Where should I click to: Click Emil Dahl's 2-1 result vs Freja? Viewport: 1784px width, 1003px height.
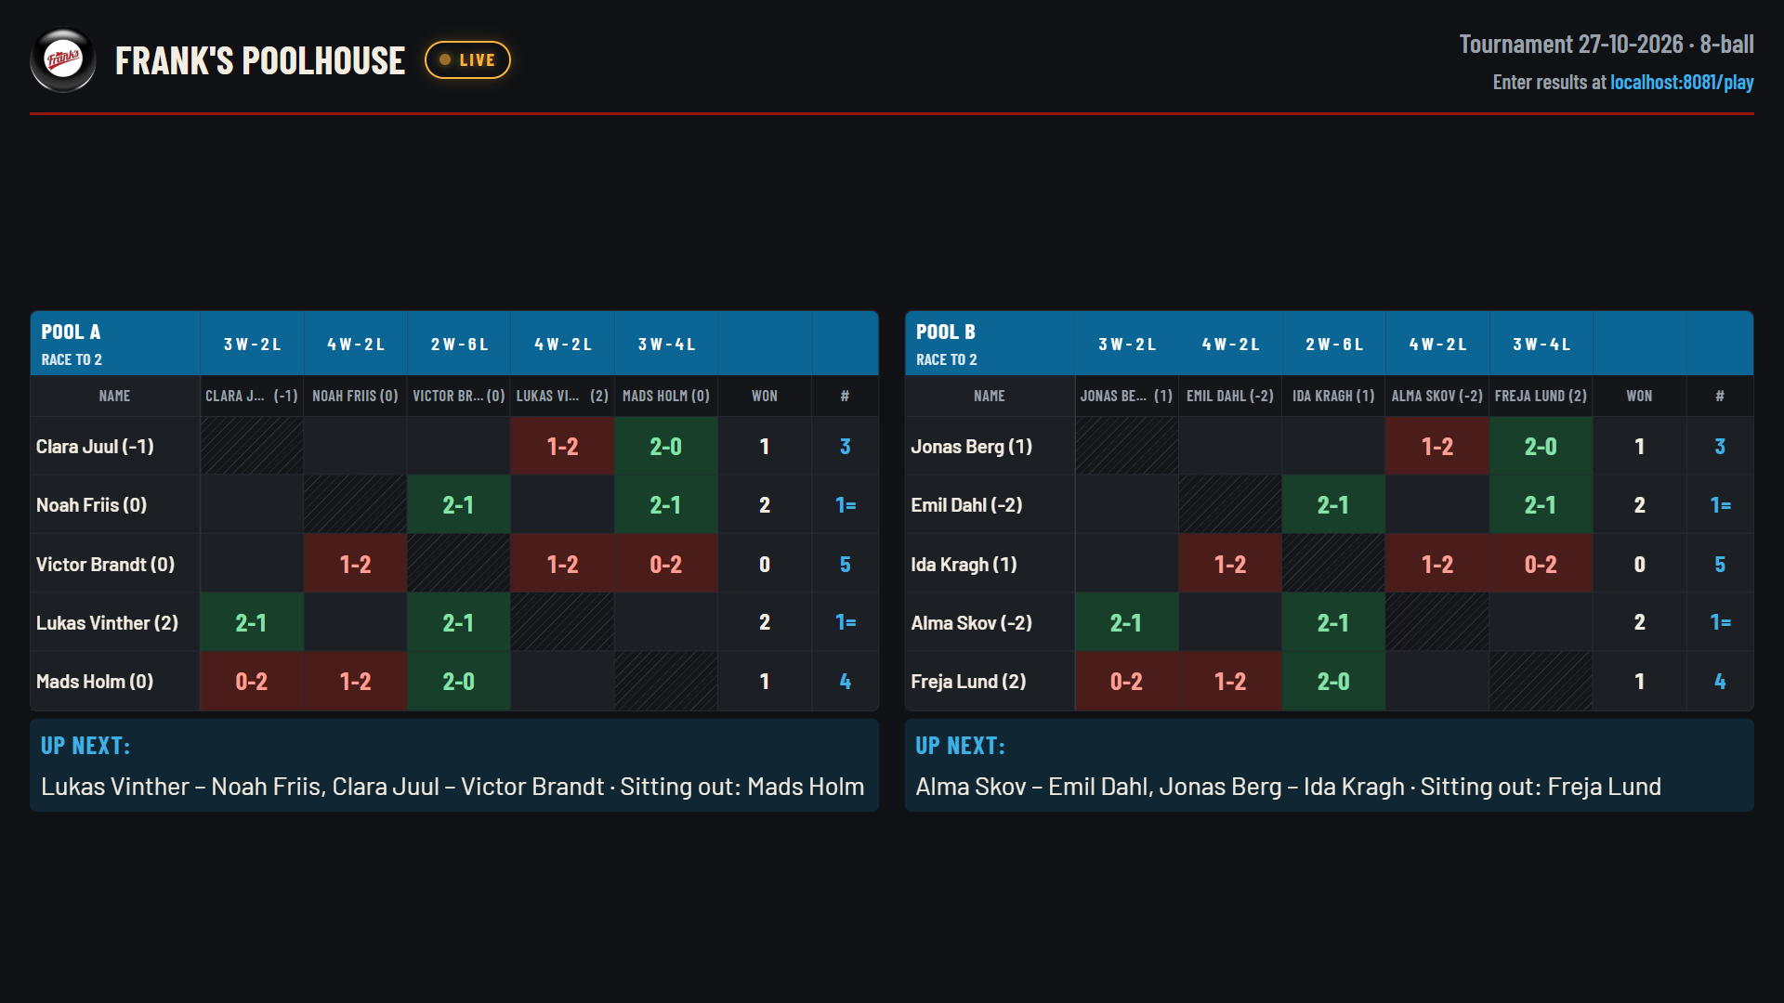[x=1541, y=505]
